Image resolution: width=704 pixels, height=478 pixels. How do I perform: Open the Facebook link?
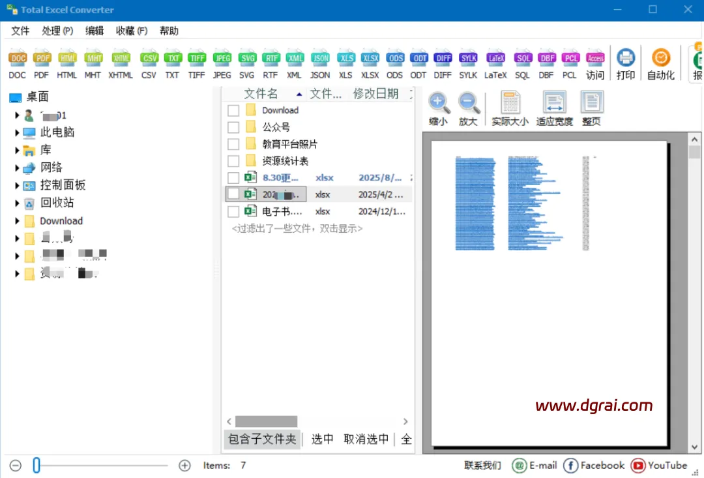594,466
